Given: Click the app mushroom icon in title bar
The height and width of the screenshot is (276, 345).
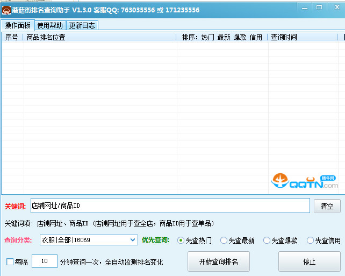Looking at the screenshot, I should [6, 10].
